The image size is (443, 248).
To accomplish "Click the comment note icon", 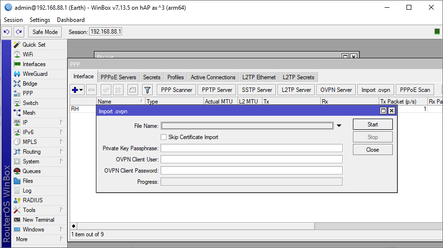I will point(132,90).
